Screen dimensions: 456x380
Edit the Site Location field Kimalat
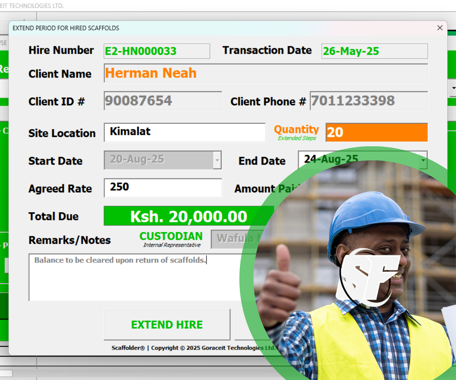click(185, 132)
